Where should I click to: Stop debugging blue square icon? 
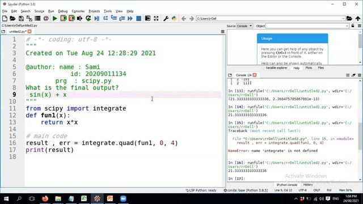point(138,19)
